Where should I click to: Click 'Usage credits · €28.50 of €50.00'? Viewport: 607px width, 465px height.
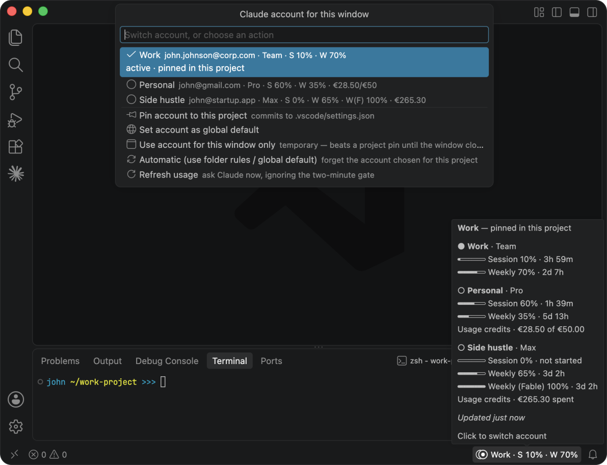(x=521, y=329)
